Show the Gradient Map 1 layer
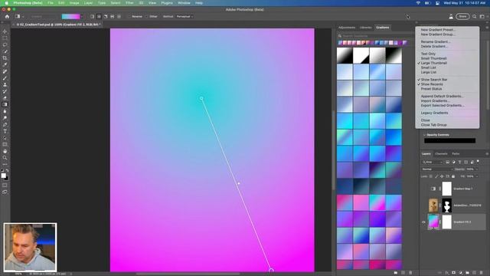This screenshot has height=276, width=490. point(423,189)
